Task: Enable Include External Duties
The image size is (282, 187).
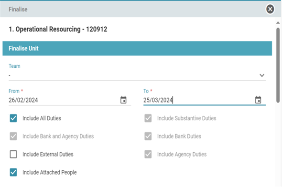Action: (x=13, y=154)
